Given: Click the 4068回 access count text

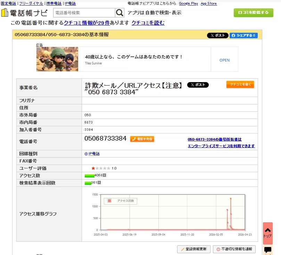Looking at the screenshot, I should click(100, 175).
